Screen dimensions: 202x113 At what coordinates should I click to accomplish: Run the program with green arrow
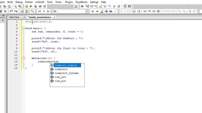pos(31,6)
